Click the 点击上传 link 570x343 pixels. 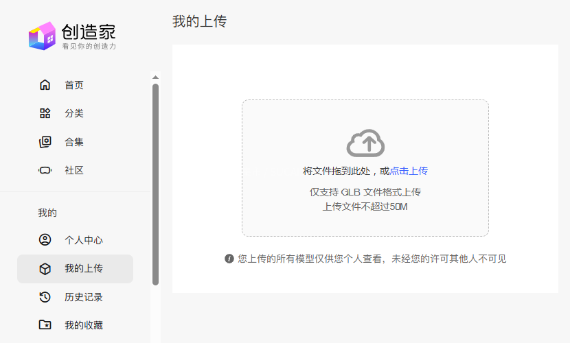click(409, 171)
